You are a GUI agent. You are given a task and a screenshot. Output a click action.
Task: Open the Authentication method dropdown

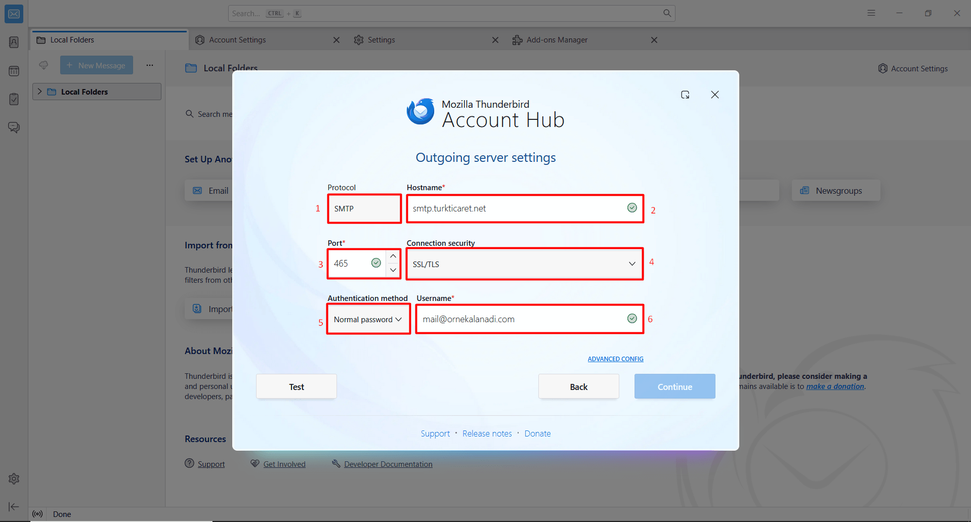(x=368, y=319)
